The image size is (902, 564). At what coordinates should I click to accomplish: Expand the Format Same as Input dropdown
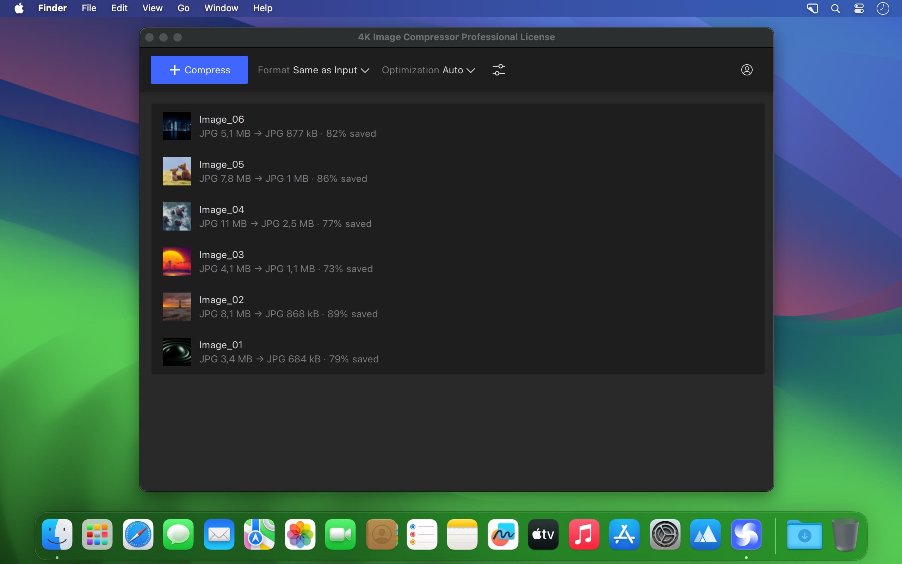[x=314, y=70]
